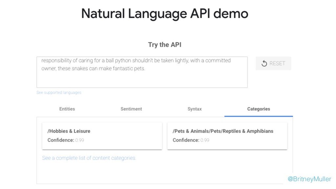Click the Confidence value under Hobbies & Leisure
The width and height of the screenshot is (336, 189).
[79, 140]
